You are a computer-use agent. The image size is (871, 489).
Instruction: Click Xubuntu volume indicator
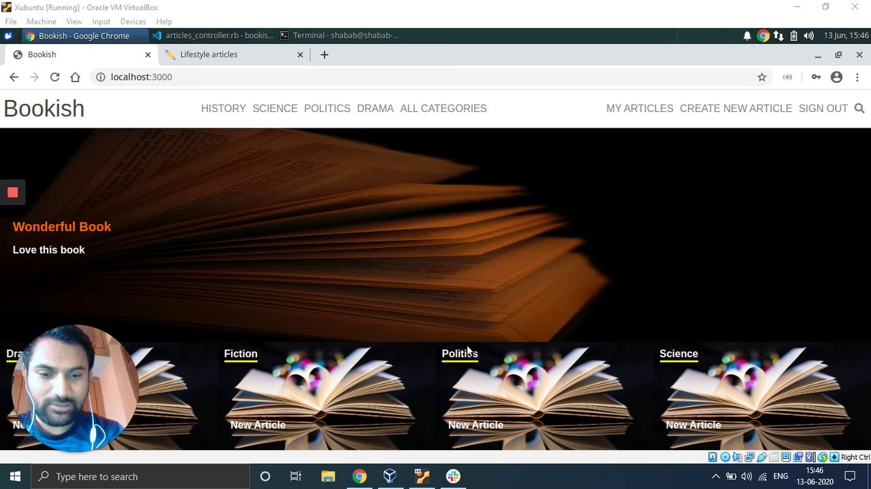(x=808, y=35)
